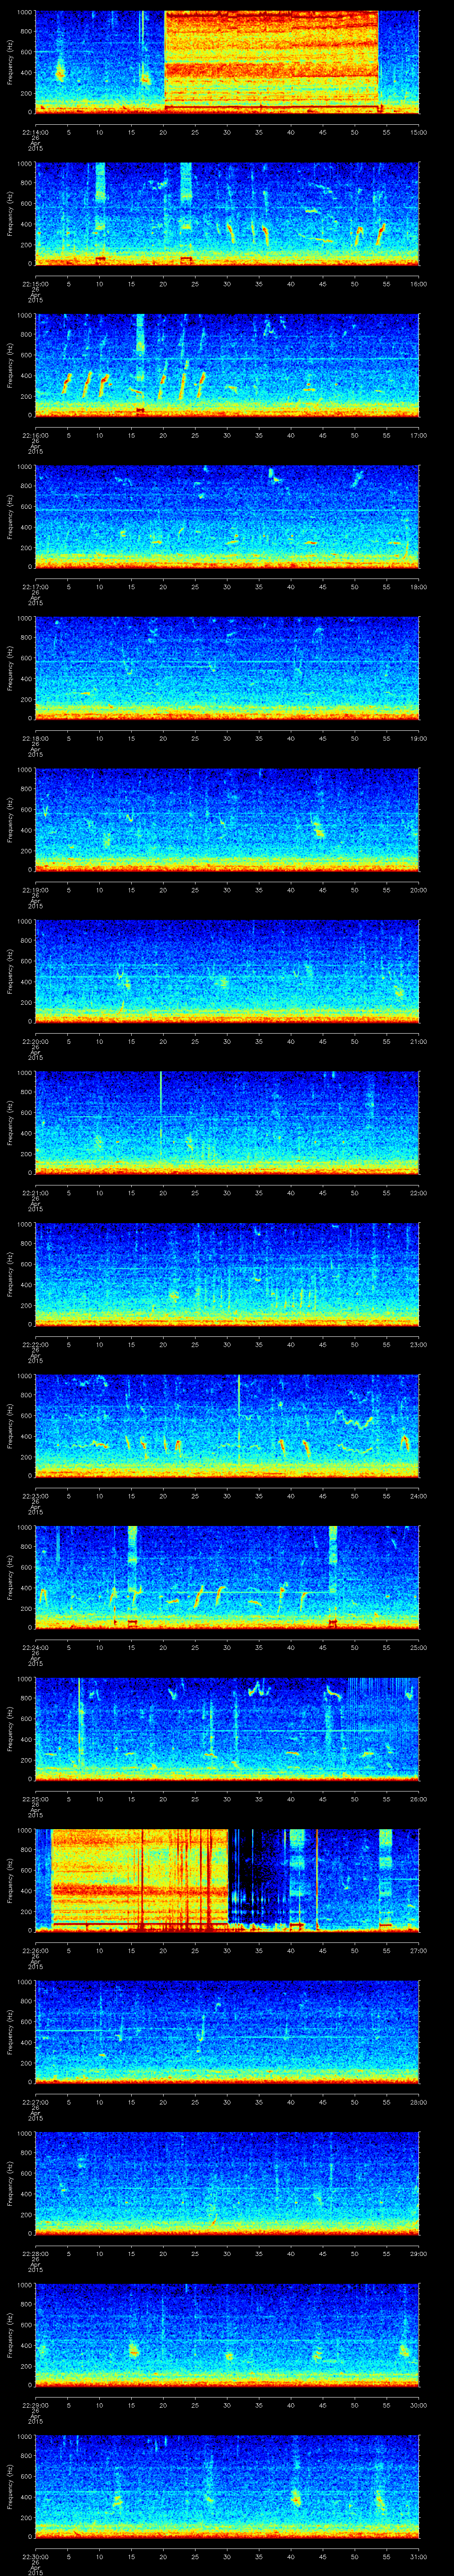This screenshot has height=2576, width=454.
Task: Select the '21:00' end time label
Action: [x=418, y=1041]
